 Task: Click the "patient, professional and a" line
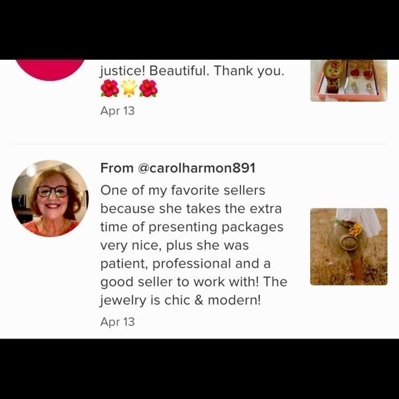185,263
